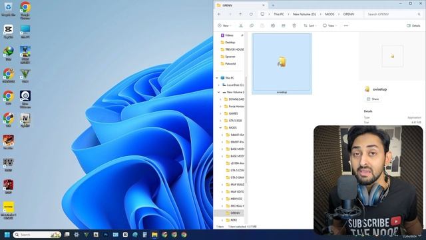Image resolution: width=426 pixels, height=240 pixels.
Task: Click the Rename icon in the Explorer toolbar
Action: 273,25
